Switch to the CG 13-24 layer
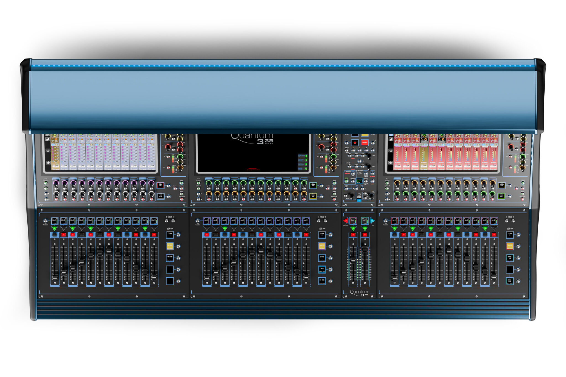 coord(322,281)
